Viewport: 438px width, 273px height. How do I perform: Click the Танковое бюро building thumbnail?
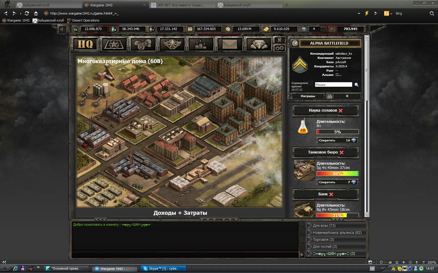[x=304, y=170]
